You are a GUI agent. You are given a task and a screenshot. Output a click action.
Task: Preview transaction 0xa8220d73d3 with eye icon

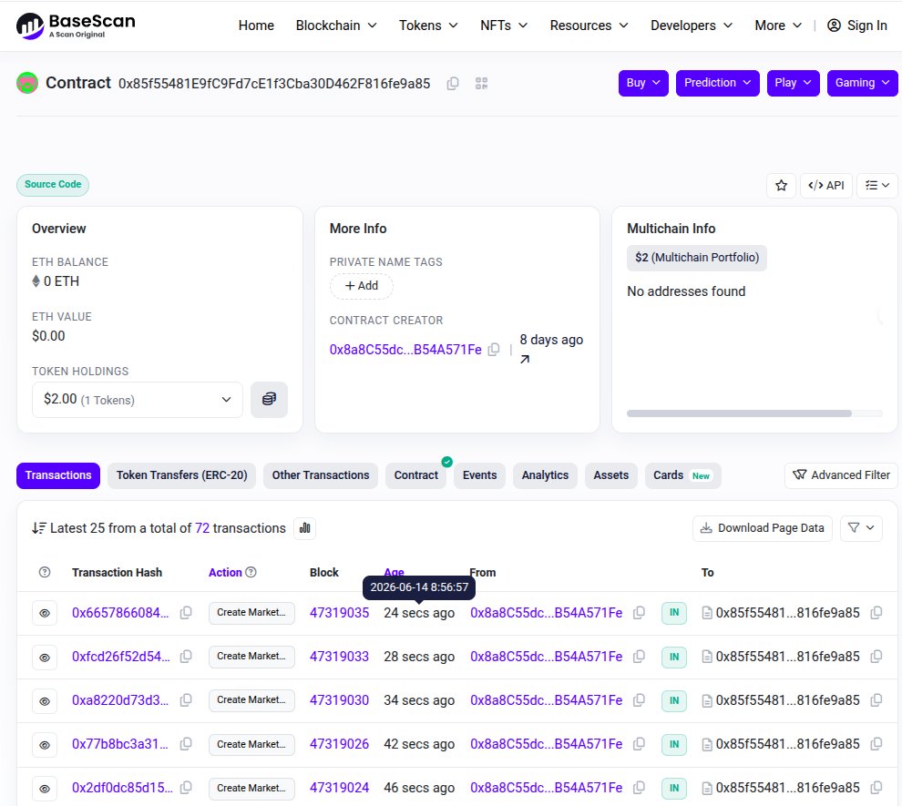(45, 700)
